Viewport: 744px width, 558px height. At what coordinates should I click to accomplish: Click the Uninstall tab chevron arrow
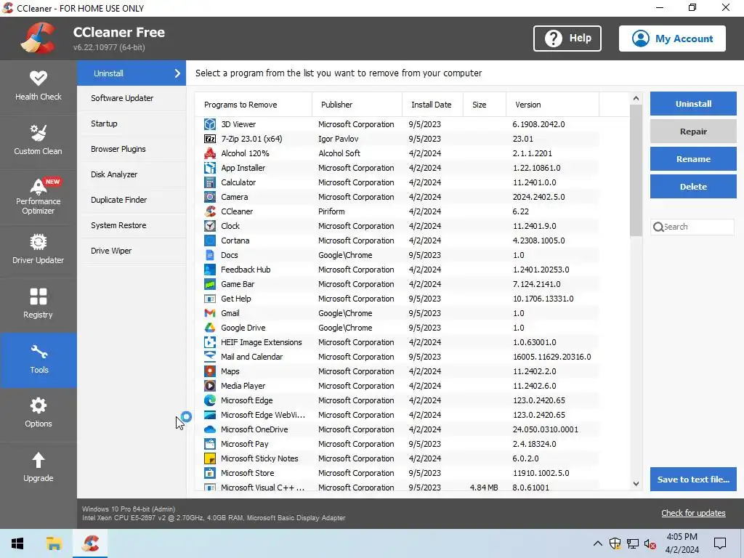tap(177, 73)
